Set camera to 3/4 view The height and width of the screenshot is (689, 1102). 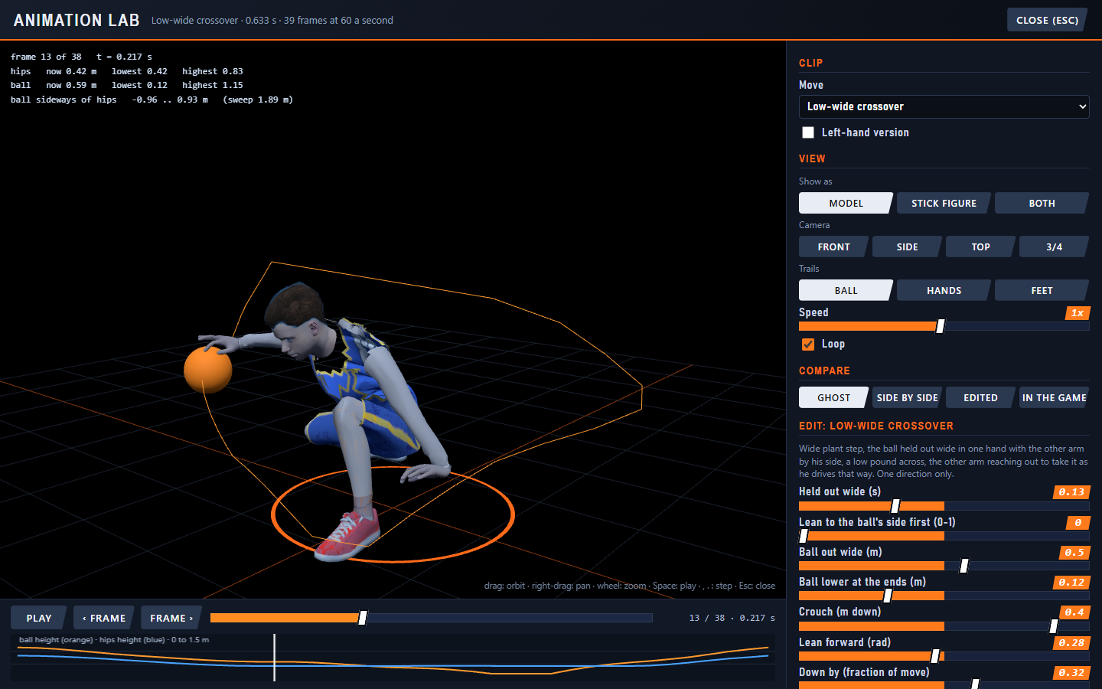click(x=1054, y=247)
